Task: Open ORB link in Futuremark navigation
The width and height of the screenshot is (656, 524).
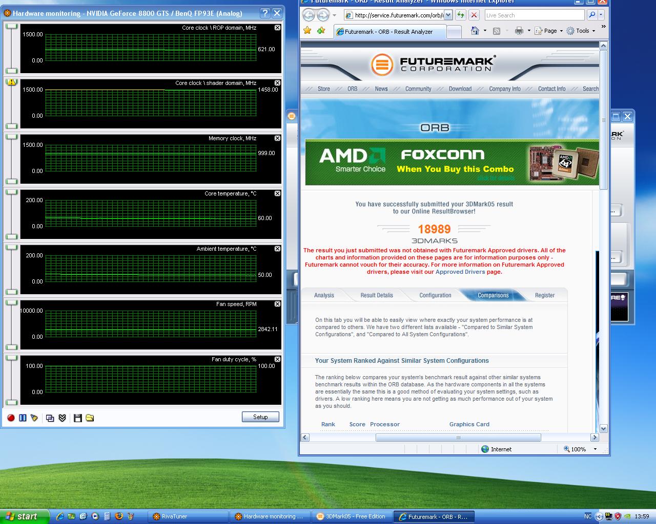Action: (x=352, y=89)
